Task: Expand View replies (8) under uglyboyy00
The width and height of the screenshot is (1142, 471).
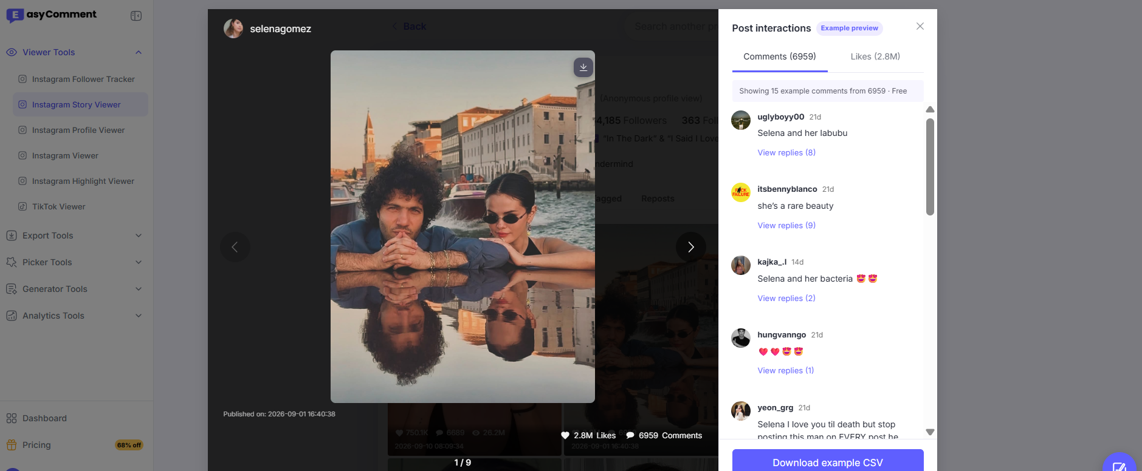Action: [x=786, y=152]
